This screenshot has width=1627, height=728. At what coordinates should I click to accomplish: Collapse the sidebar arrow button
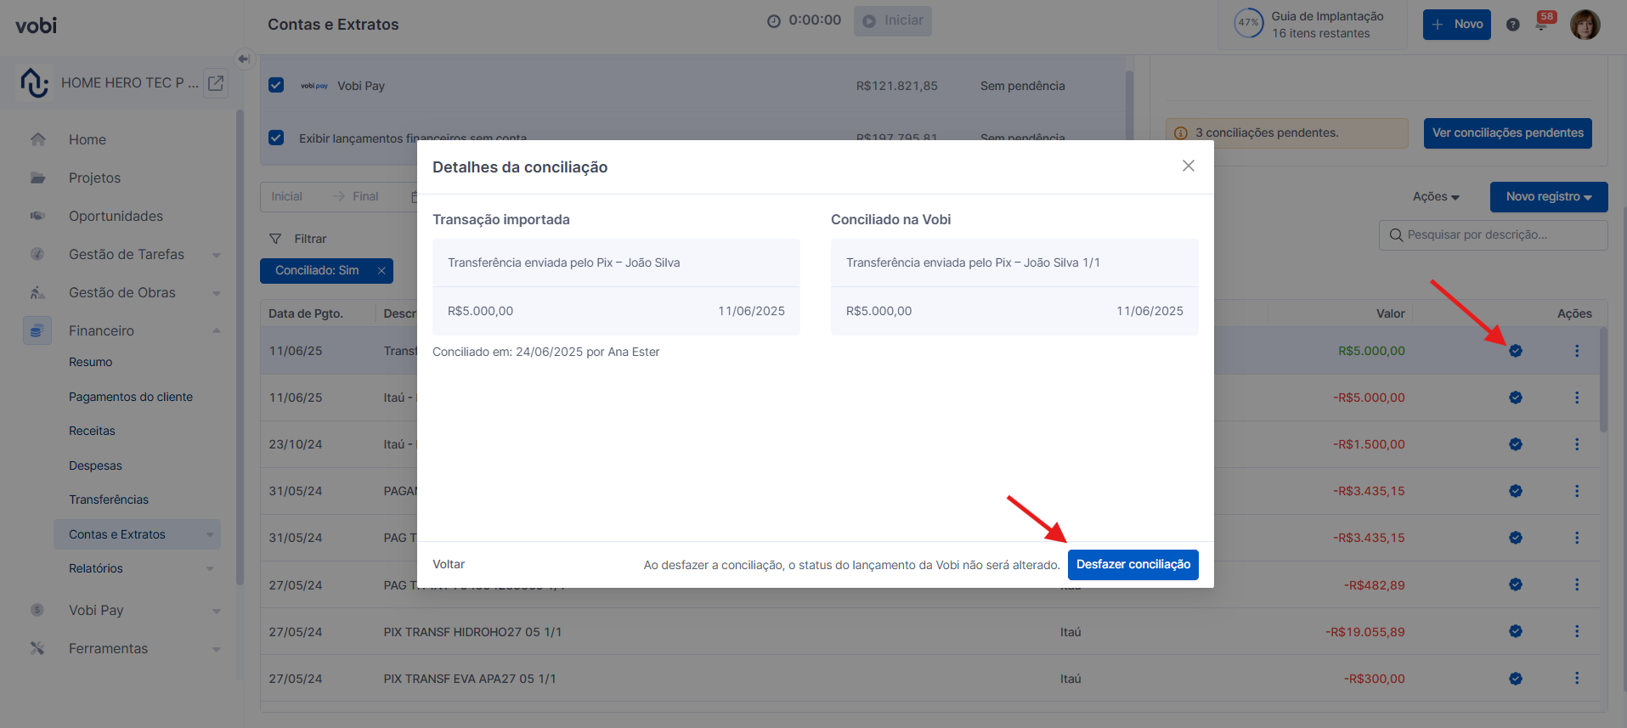tap(244, 59)
